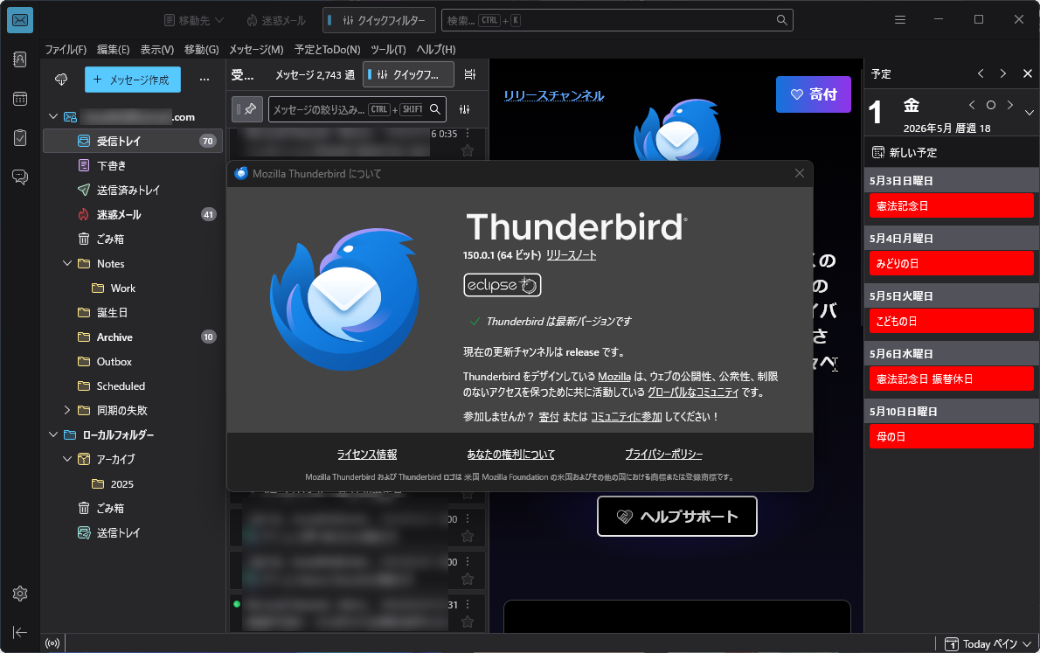This screenshot has width=1040, height=653.
Task: Collapse the アーカイブ folder
Action: [67, 459]
